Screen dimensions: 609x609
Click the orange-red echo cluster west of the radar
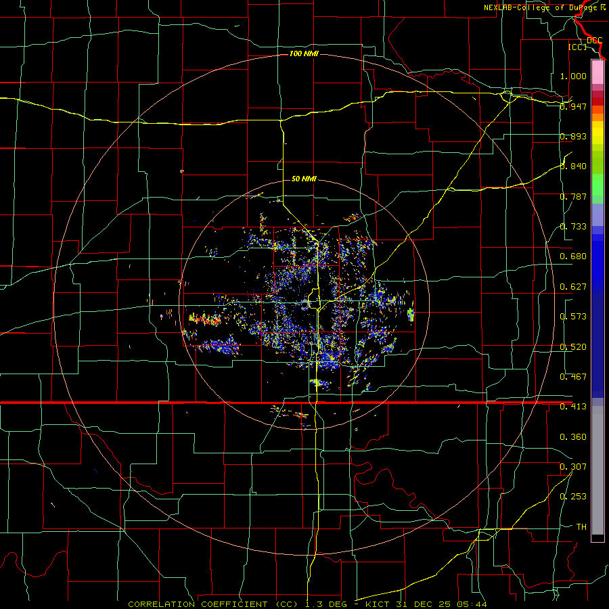206,319
